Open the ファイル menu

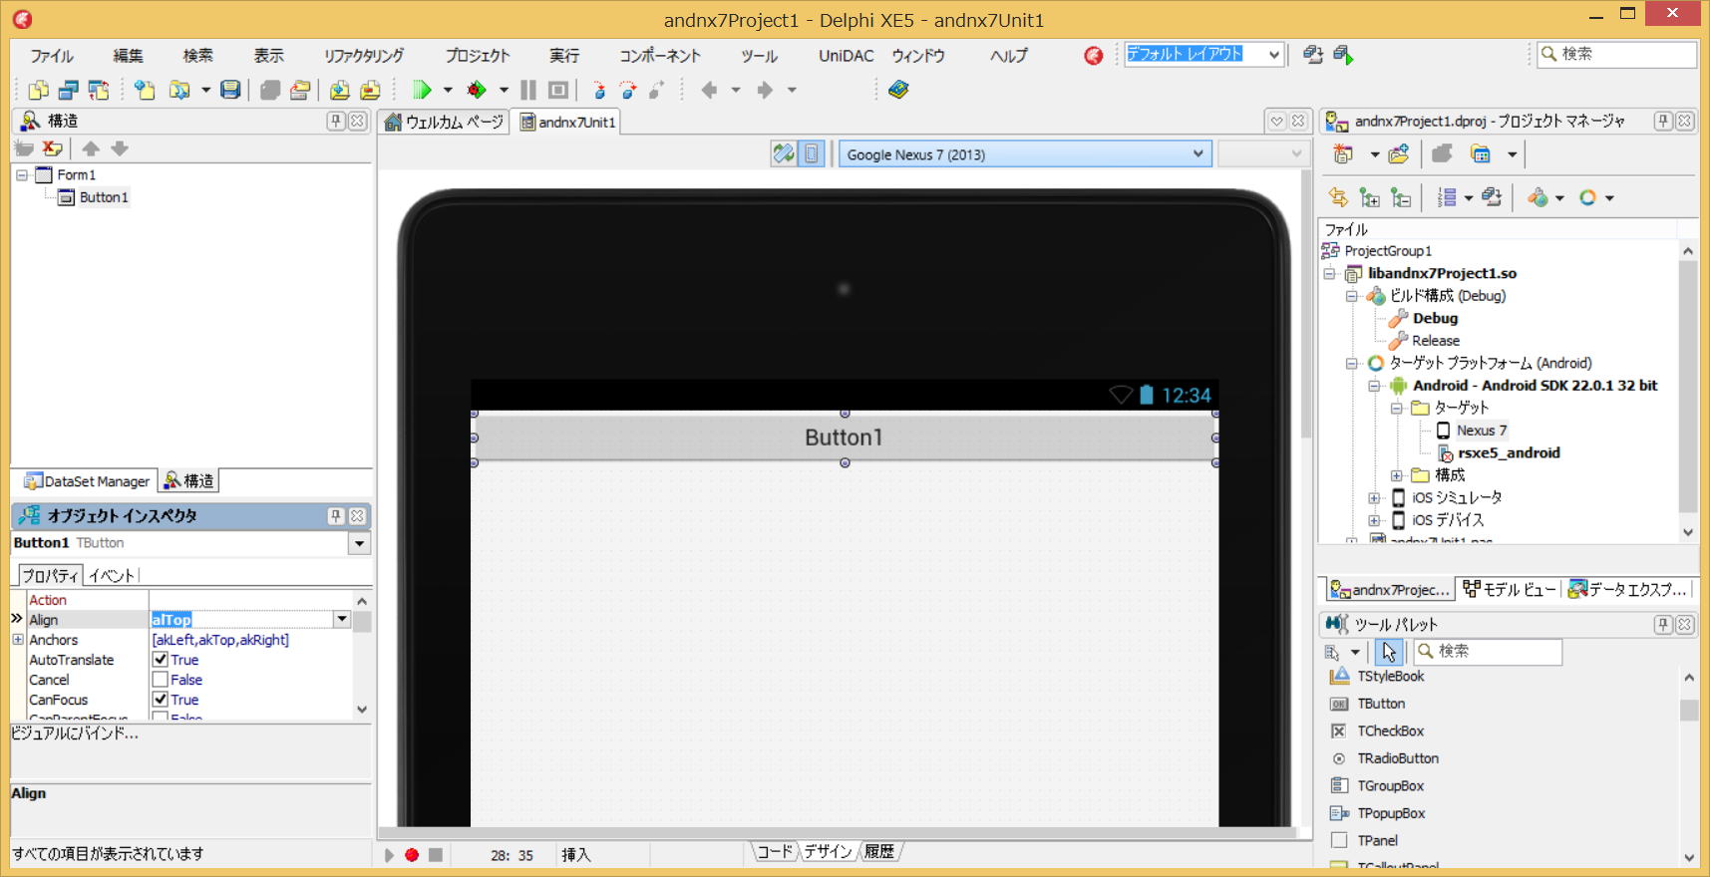point(52,56)
